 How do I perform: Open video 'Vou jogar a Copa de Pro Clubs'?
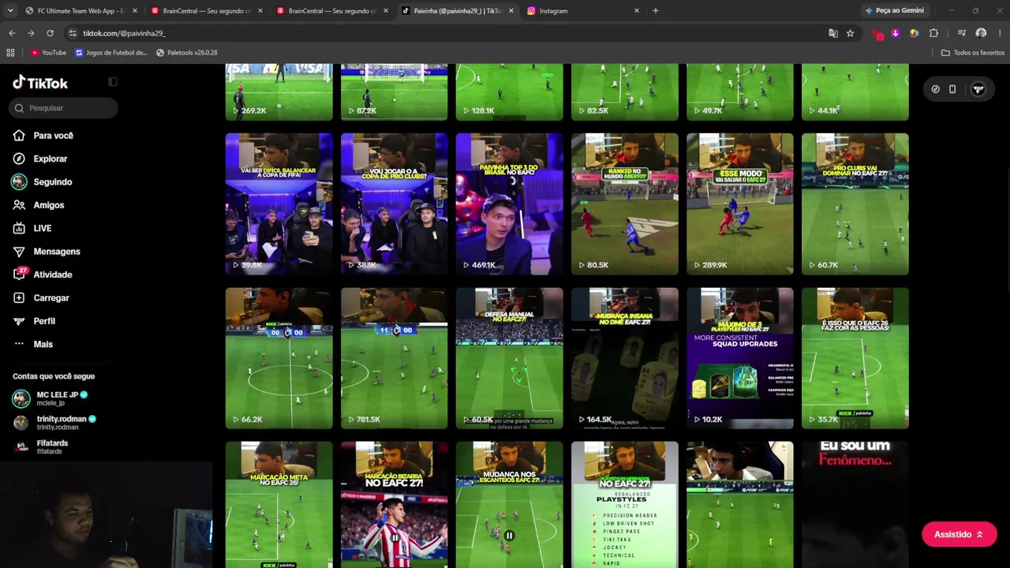[x=394, y=204]
